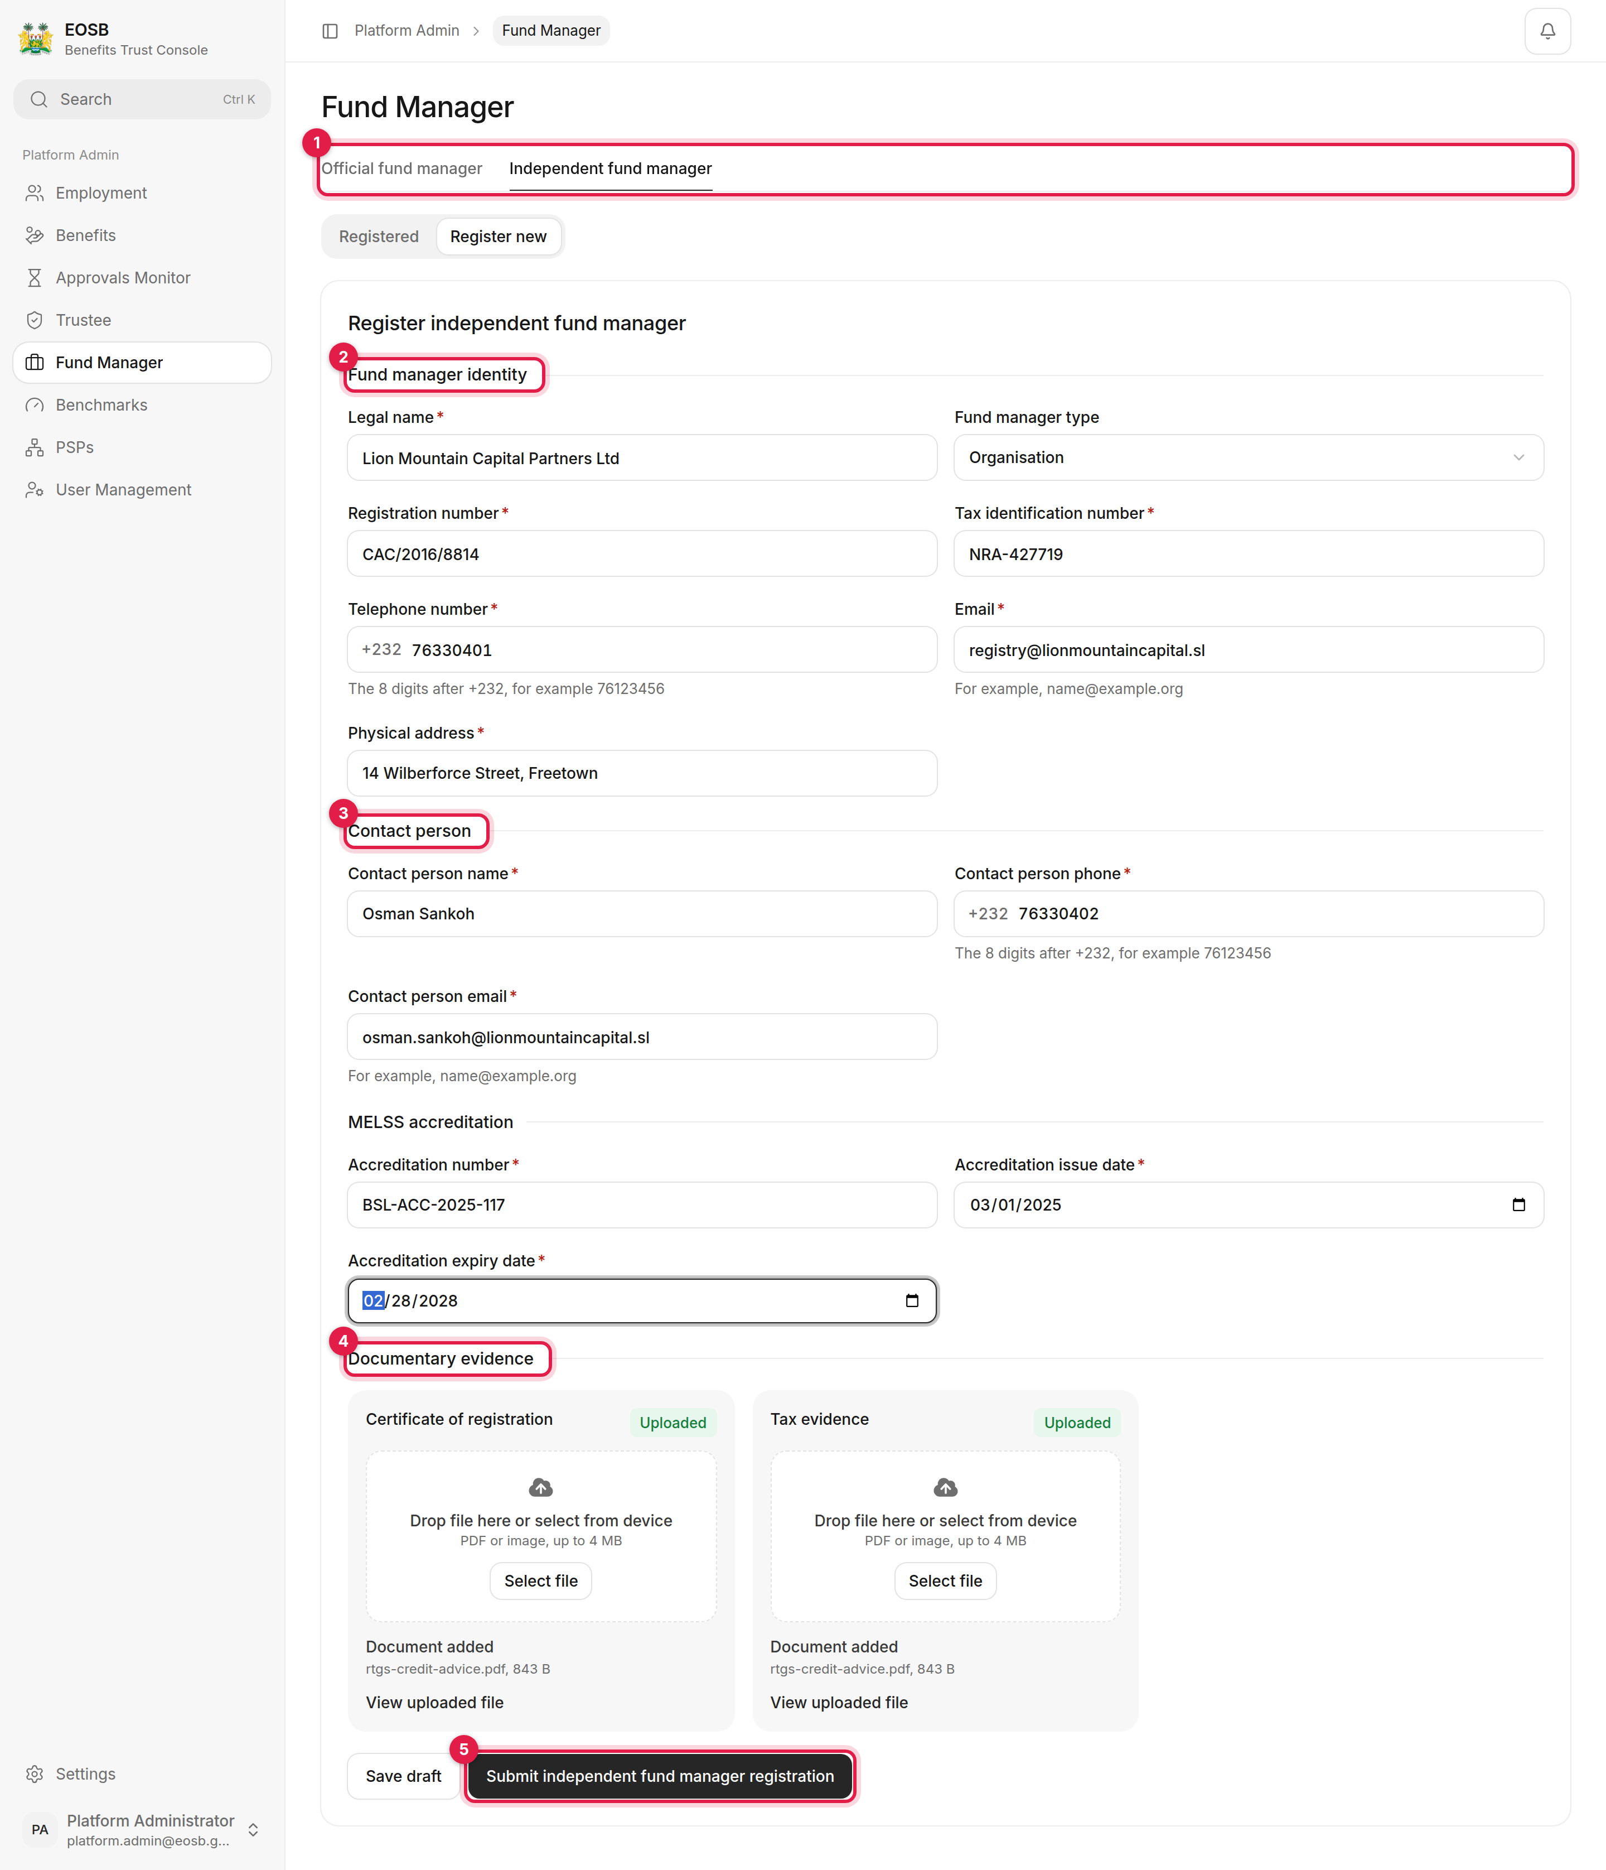Viewport: 1606px width, 1870px height.
Task: Click the Telephone number field
Action: [642, 650]
